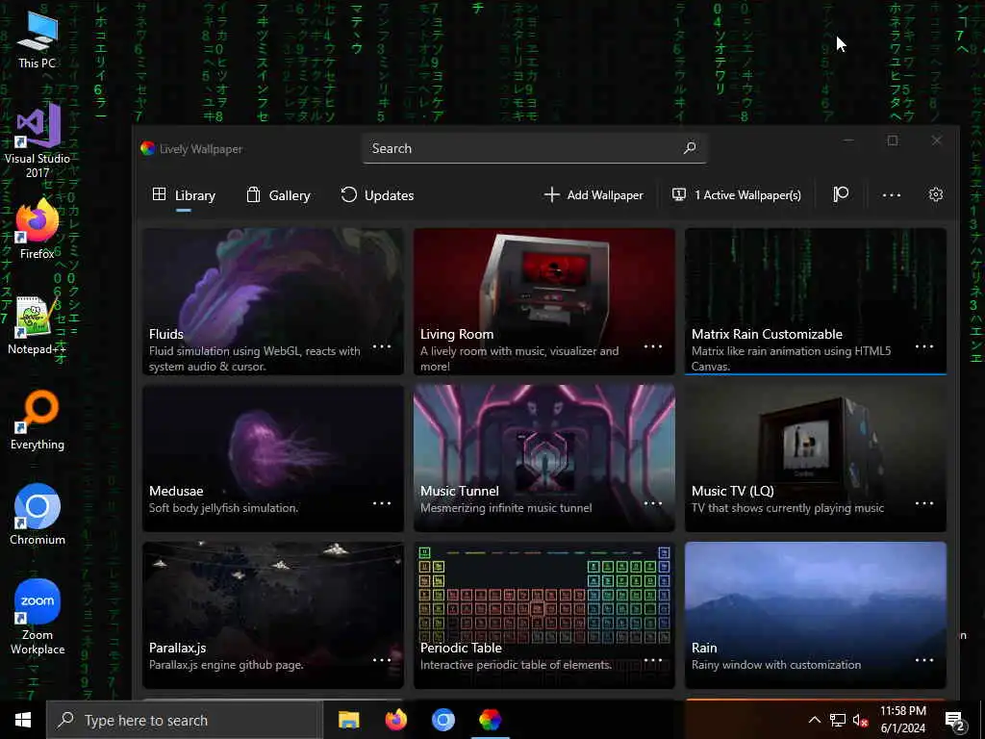This screenshot has width=985, height=739.
Task: Click the Firefox desktop shortcut
Action: [38, 229]
